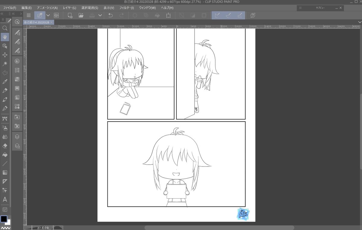The height and width of the screenshot is (230, 362).
Task: Select the transparent color checkered swatch
Action: coord(5,228)
